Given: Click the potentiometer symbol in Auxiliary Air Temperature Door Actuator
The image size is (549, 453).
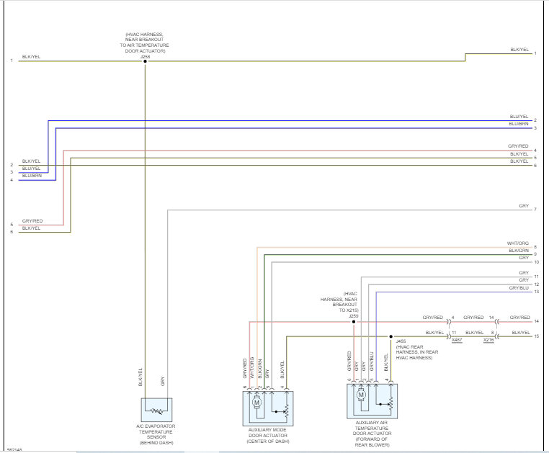Looking at the screenshot, I should tap(390, 403).
